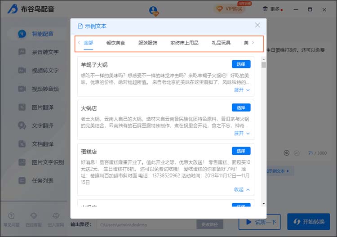Image resolution: width=337 pixels, height=237 pixels.
Task: Close the 示例文本 dialog
Action: (257, 26)
